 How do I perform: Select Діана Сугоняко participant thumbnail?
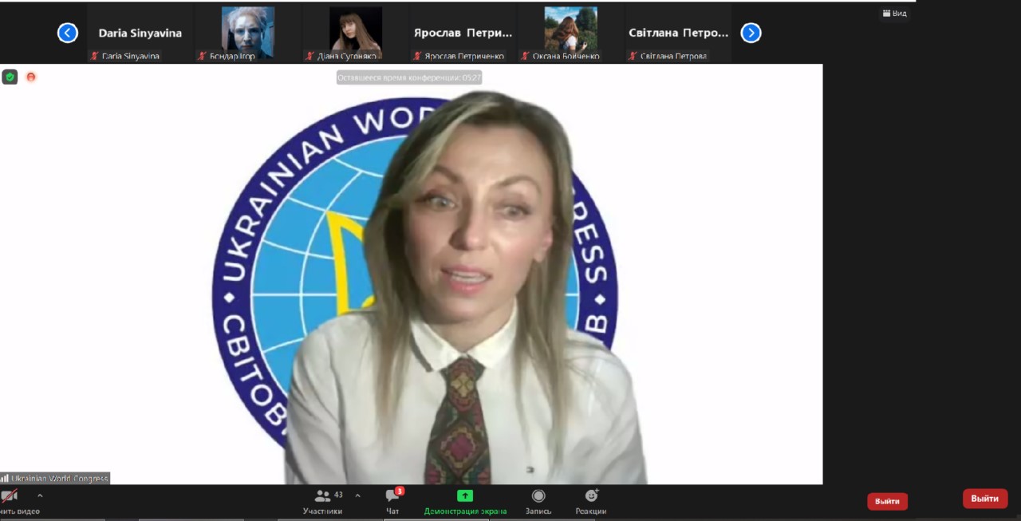(356, 32)
